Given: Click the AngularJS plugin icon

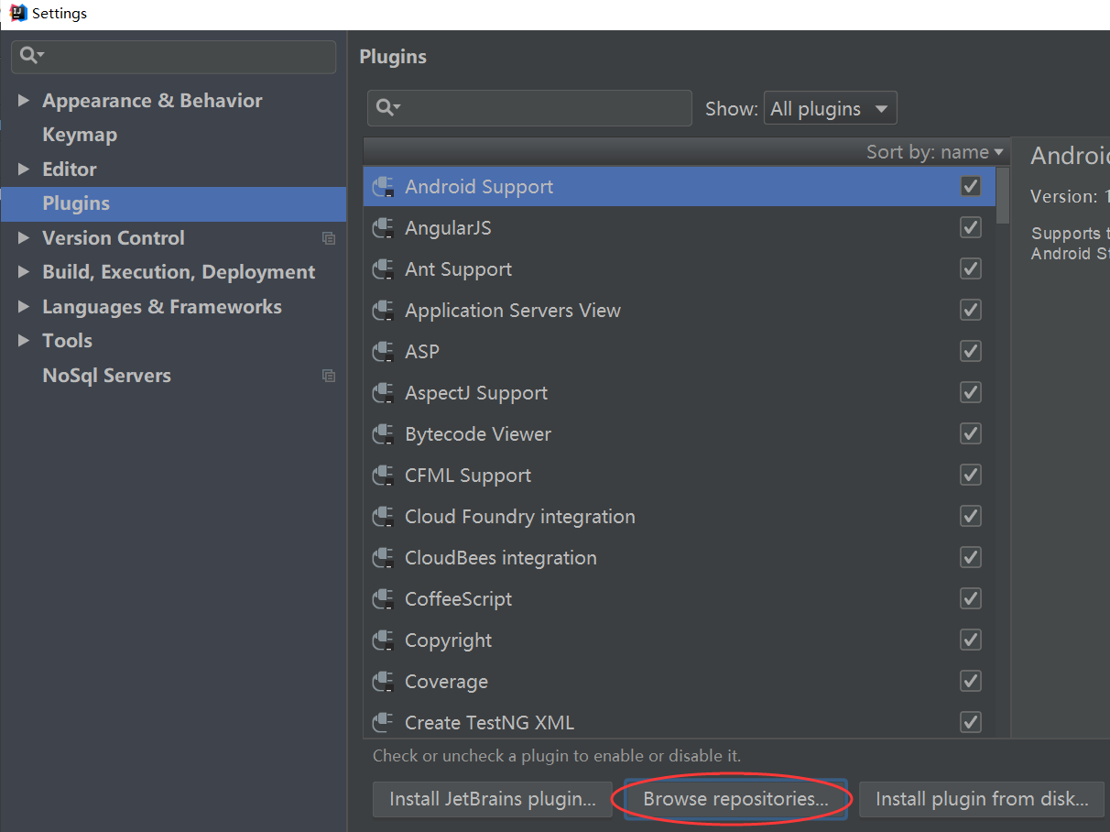Looking at the screenshot, I should coord(383,228).
